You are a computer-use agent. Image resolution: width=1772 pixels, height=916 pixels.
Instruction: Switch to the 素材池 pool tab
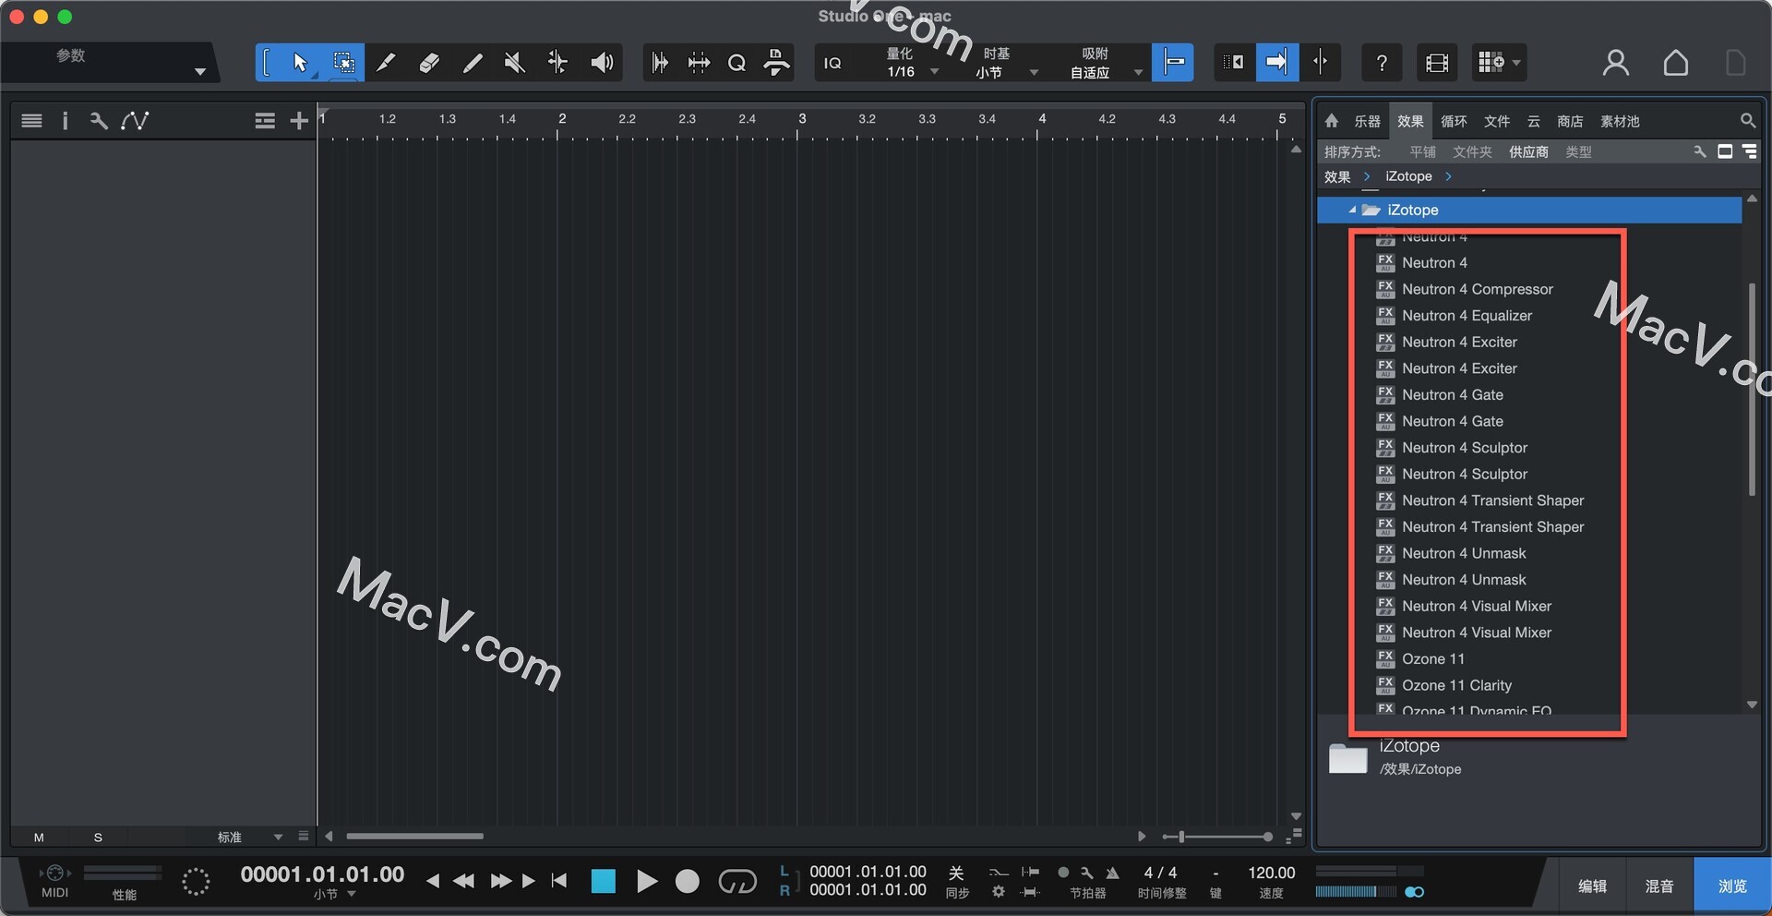(1620, 121)
